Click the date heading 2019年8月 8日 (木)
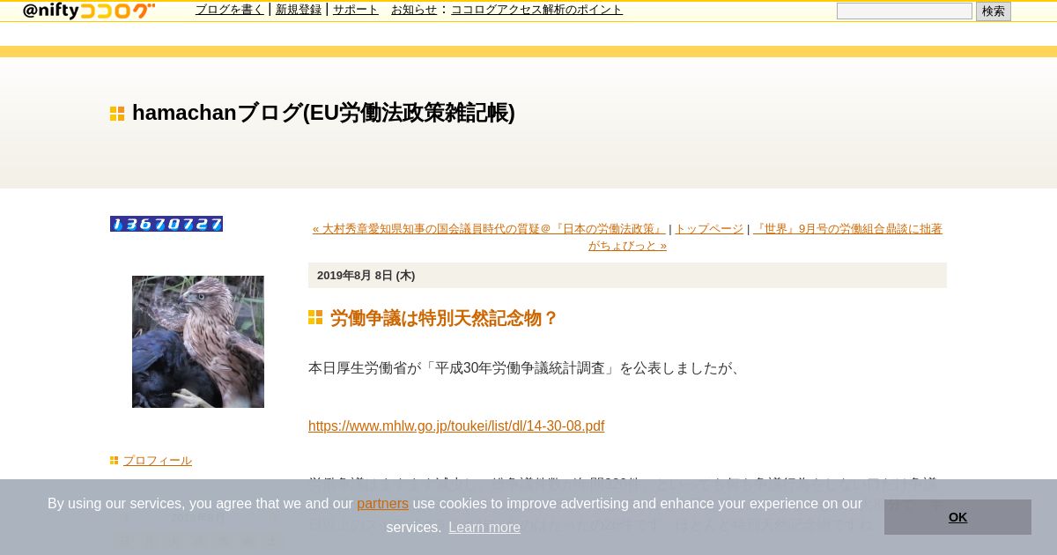 (x=366, y=276)
